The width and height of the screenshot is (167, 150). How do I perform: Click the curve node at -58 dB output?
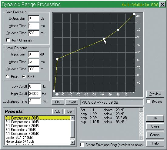[57, 59]
